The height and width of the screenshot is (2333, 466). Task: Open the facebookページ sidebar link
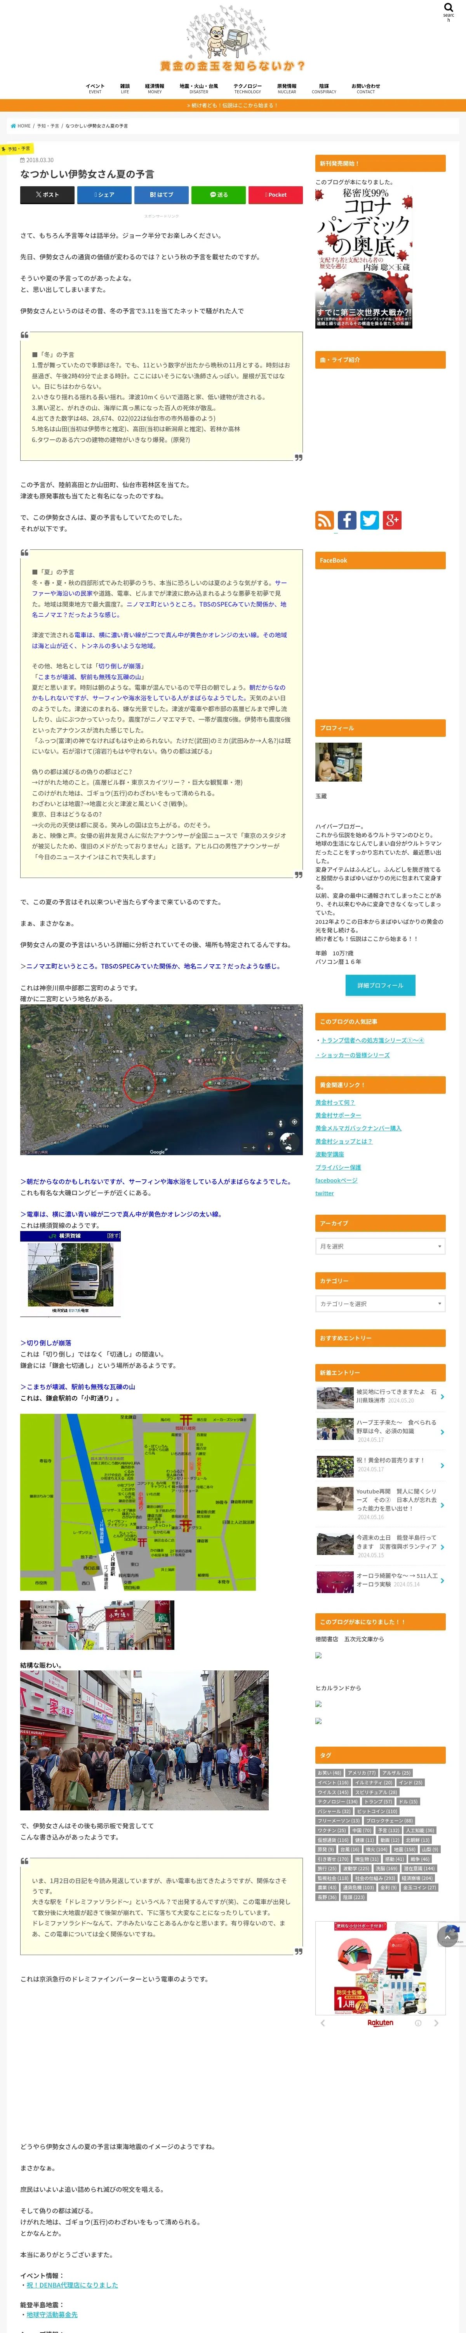337,1180
